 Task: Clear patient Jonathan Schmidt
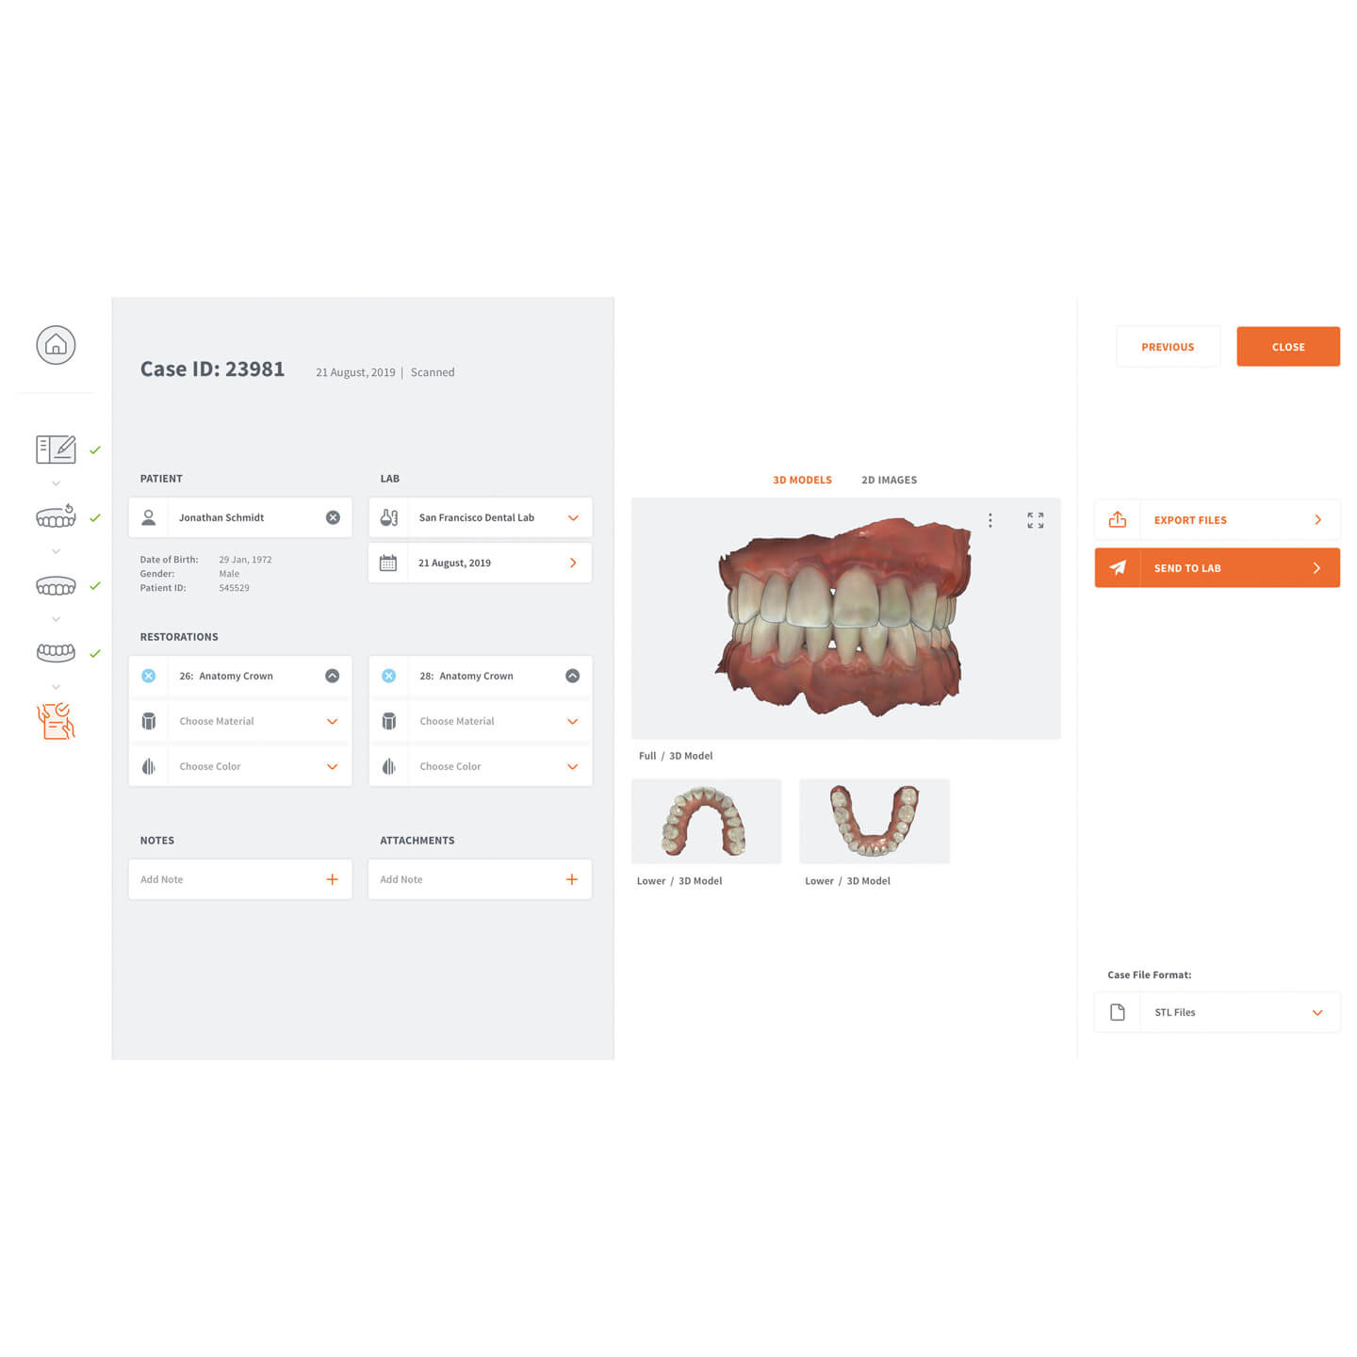[x=333, y=517]
